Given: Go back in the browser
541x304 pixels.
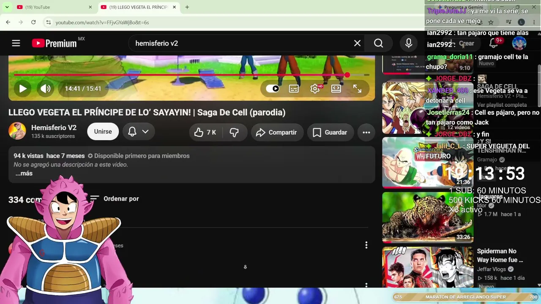Looking at the screenshot, I should pyautogui.click(x=8, y=22).
